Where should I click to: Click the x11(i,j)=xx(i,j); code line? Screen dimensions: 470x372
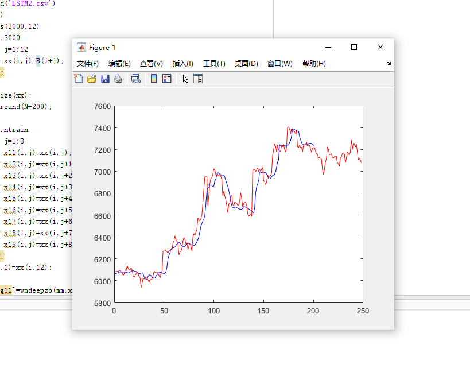point(37,153)
